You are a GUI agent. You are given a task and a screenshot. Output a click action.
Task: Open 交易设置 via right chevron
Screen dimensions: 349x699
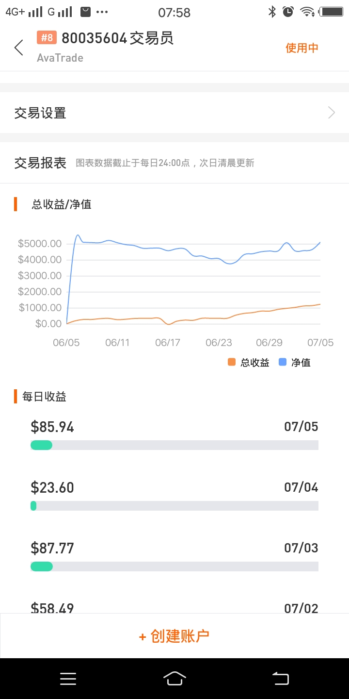click(332, 113)
